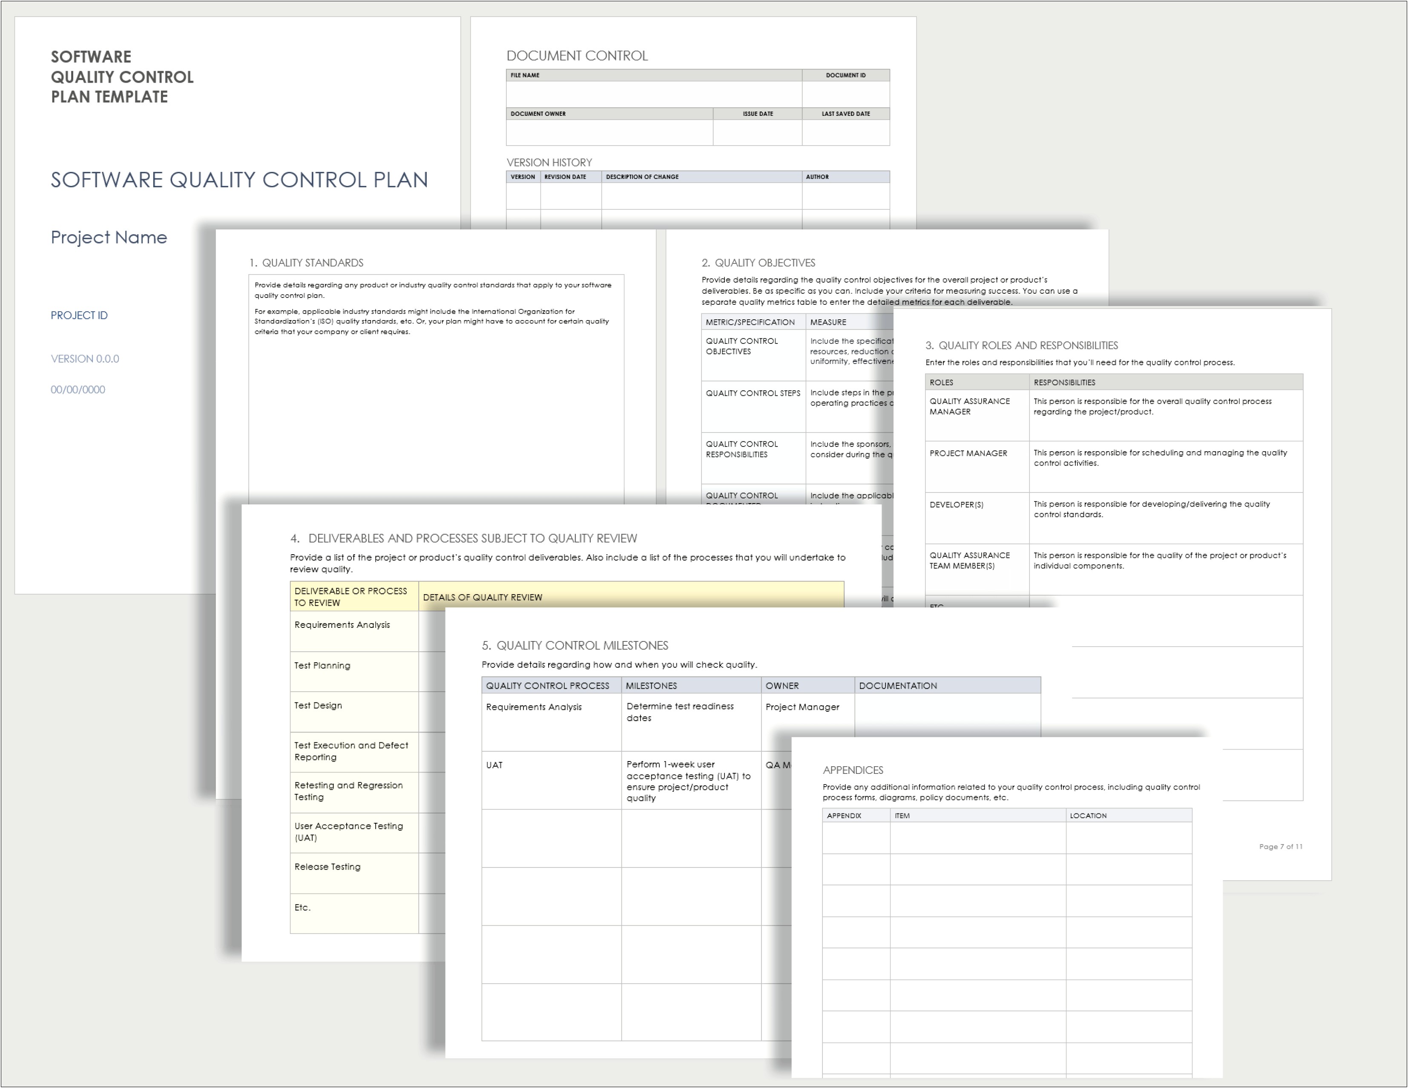This screenshot has width=1408, height=1088.
Task: Click the empty cell under FILE NAME
Action: click(654, 94)
